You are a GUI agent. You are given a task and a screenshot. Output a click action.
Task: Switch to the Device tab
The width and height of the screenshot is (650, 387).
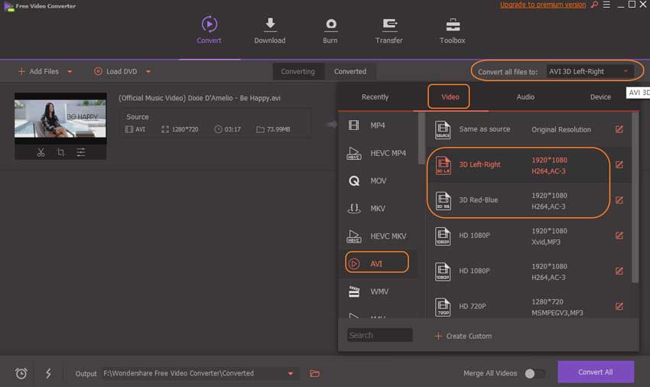tap(600, 96)
